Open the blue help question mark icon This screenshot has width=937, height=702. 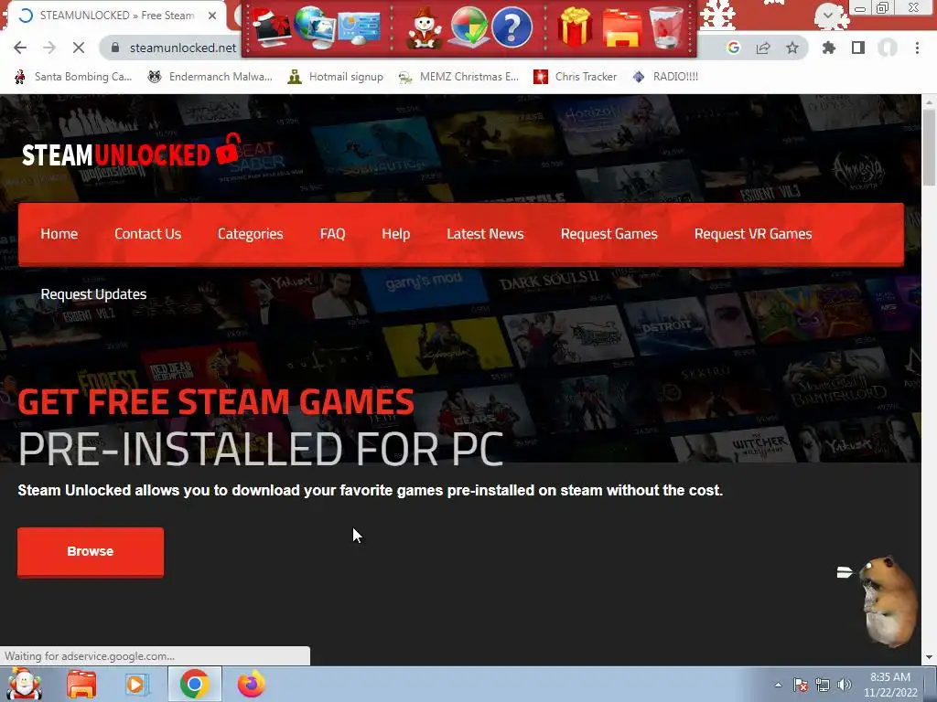pos(512,27)
